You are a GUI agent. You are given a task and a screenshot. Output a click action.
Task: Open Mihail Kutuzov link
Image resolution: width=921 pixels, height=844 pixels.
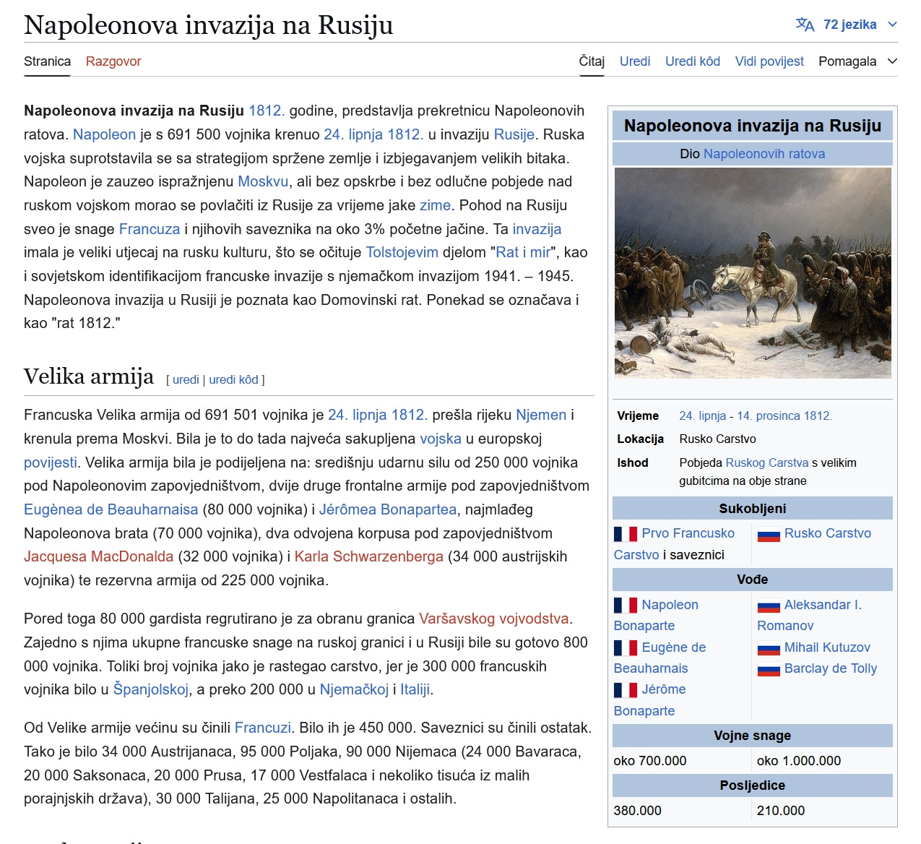pos(827,647)
